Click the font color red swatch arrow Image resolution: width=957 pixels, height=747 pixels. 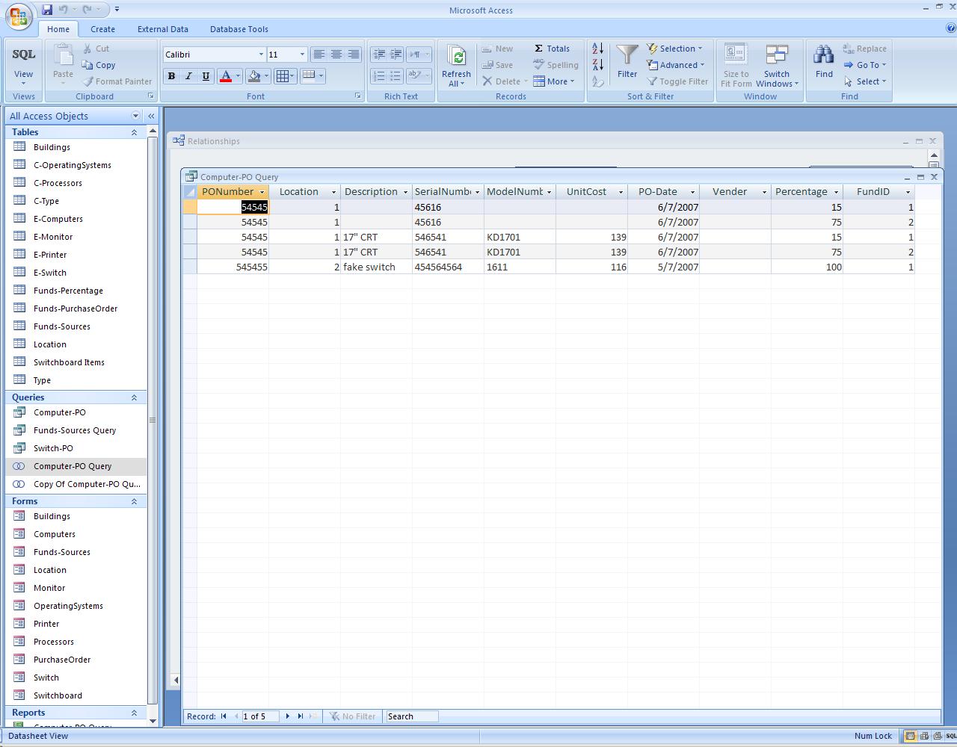(238, 75)
